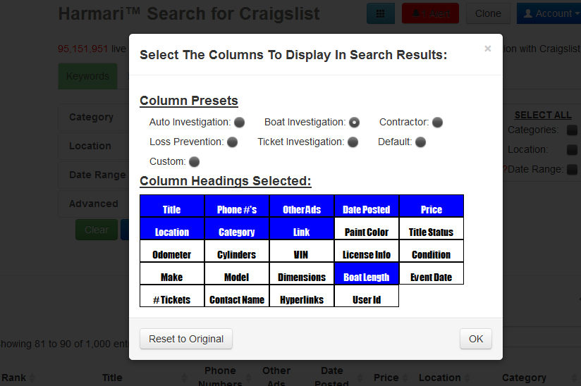Screen dimensions: 581x386
Task: Enable the License Info column heading
Action: (367, 251)
